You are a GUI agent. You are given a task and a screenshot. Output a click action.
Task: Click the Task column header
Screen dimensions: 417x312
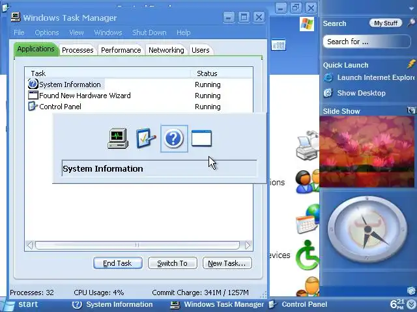pos(108,73)
